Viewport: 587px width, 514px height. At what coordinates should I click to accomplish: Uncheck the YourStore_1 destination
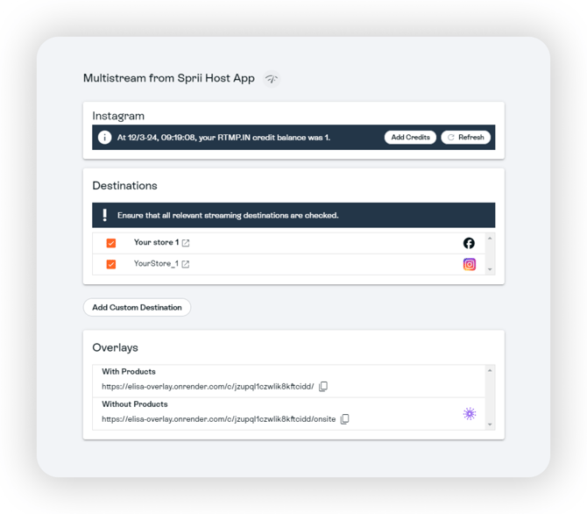(x=111, y=264)
